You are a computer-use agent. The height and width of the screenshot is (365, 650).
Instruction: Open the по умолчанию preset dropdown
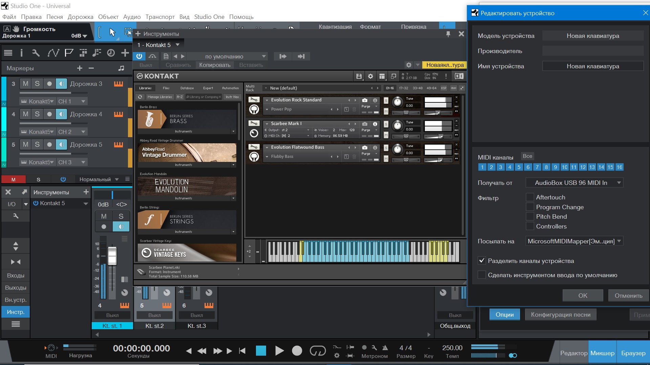(x=227, y=56)
